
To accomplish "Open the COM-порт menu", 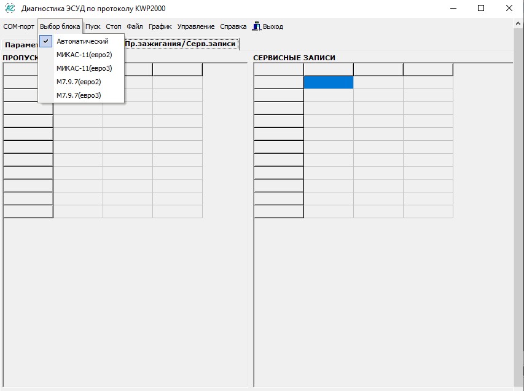I will coord(18,26).
